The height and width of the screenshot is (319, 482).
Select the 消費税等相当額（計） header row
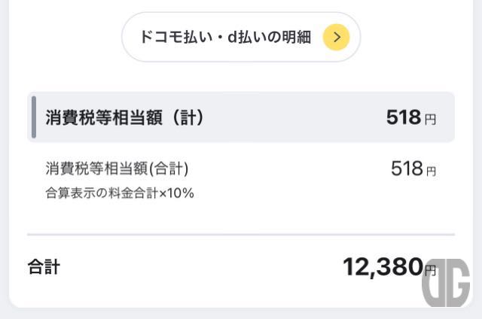241,117
